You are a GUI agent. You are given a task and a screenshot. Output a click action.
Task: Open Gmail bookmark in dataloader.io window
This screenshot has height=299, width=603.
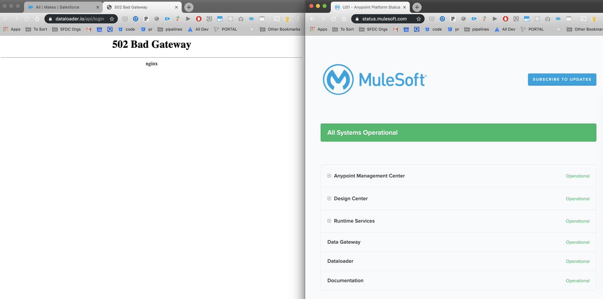88,29
